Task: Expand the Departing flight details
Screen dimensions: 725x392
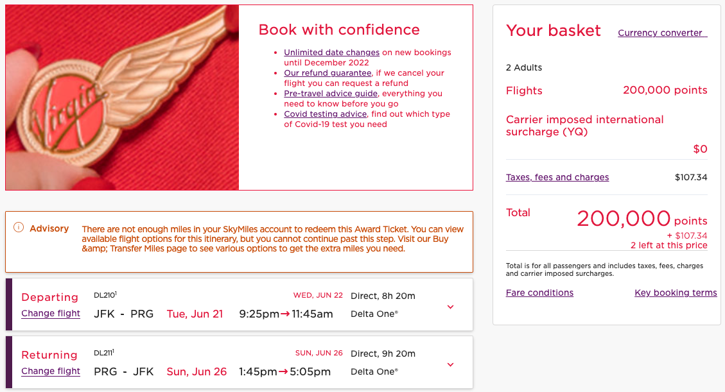Action: (450, 307)
